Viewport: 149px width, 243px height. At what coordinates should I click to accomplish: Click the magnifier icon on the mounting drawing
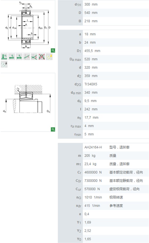click(53, 129)
